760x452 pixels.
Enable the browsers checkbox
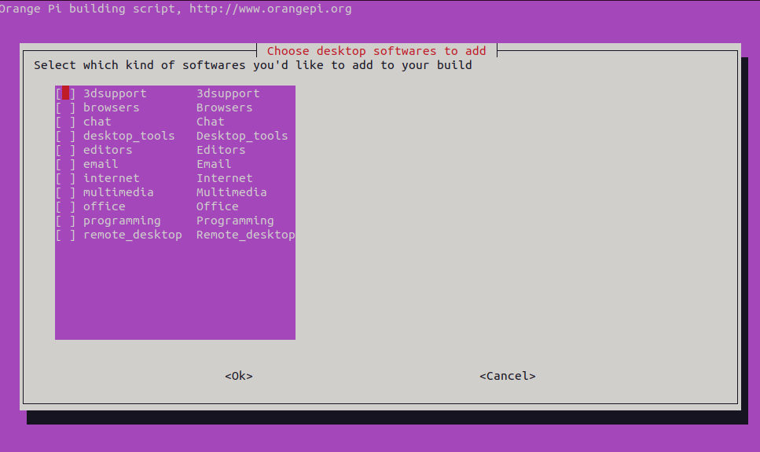click(66, 108)
